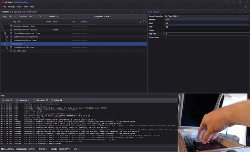Screen dimensions: 250x152
Task: Click the Add New DUT link
Action: click(x=10, y=149)
